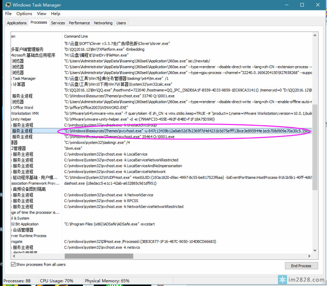Open the Networking tab

(103, 23)
